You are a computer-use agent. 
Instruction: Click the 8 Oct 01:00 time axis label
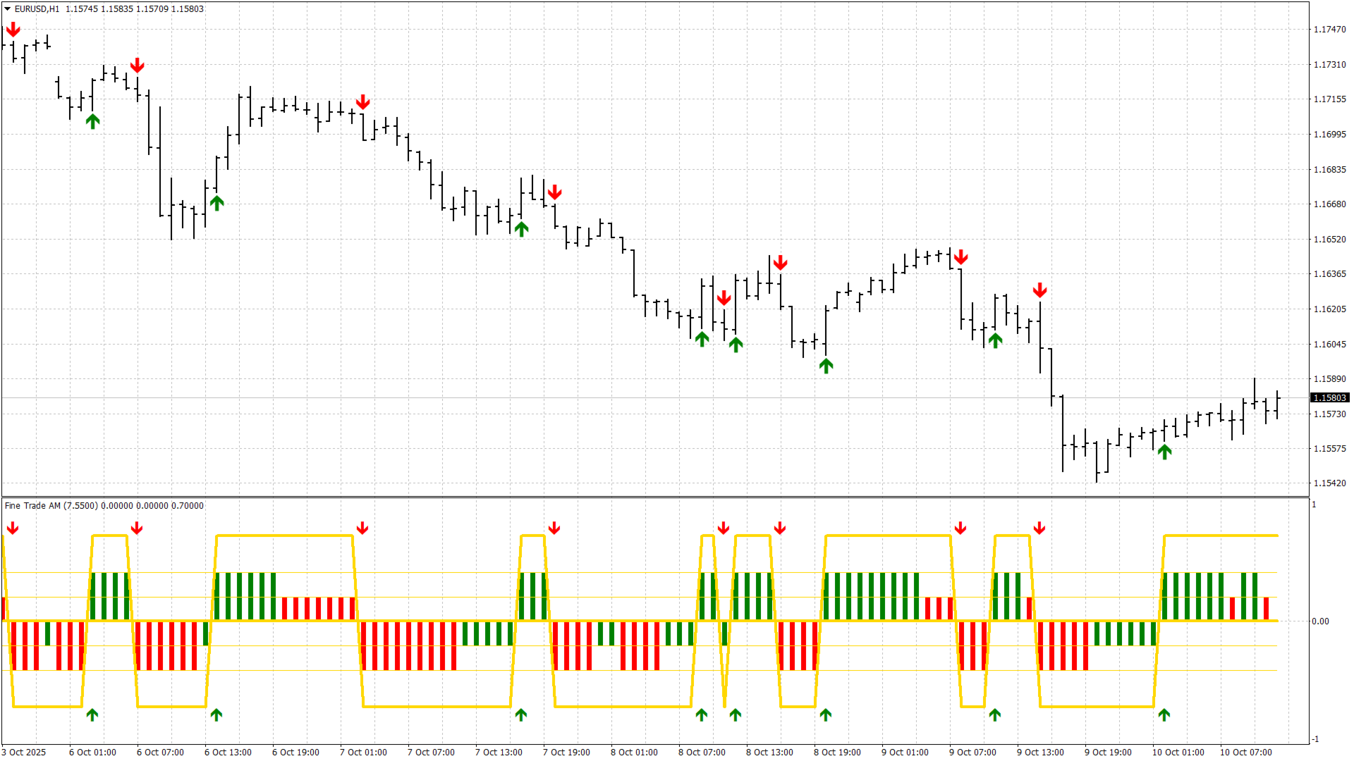[x=634, y=752]
